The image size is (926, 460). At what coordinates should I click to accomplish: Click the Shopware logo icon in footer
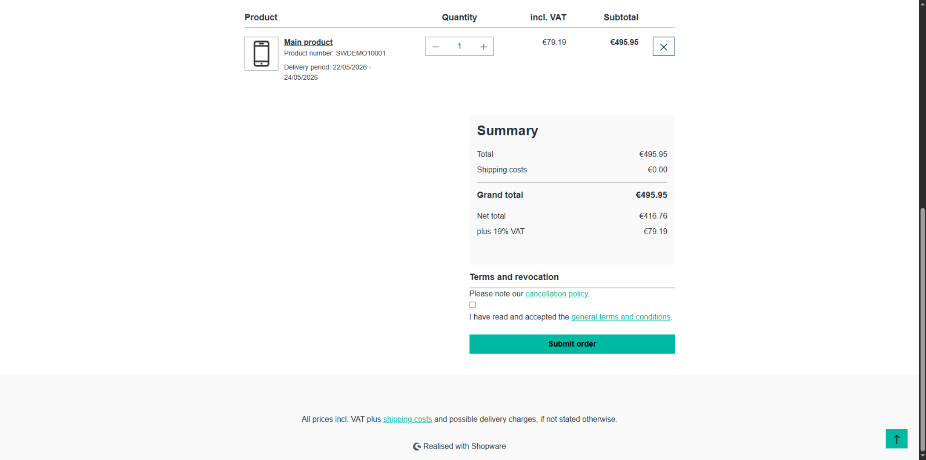[417, 446]
